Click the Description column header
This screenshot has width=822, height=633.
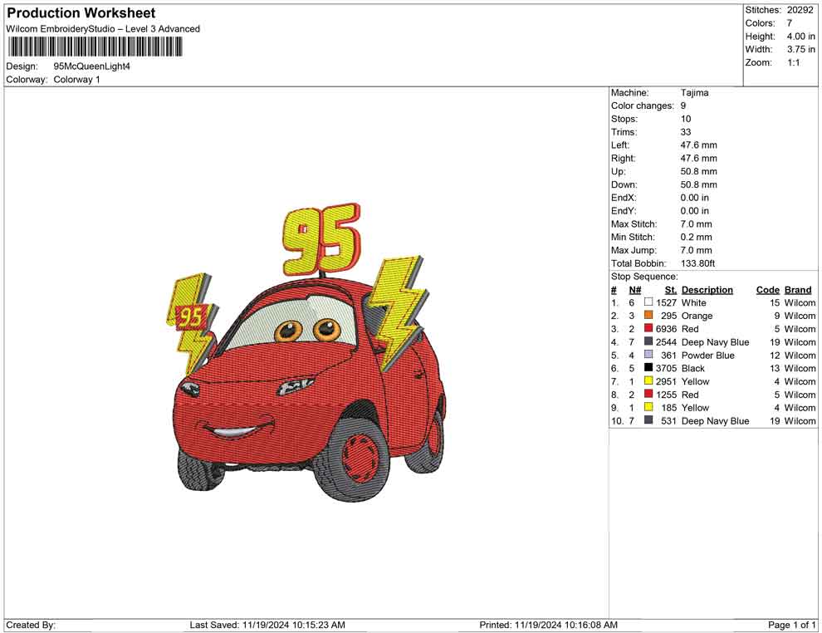click(x=707, y=290)
